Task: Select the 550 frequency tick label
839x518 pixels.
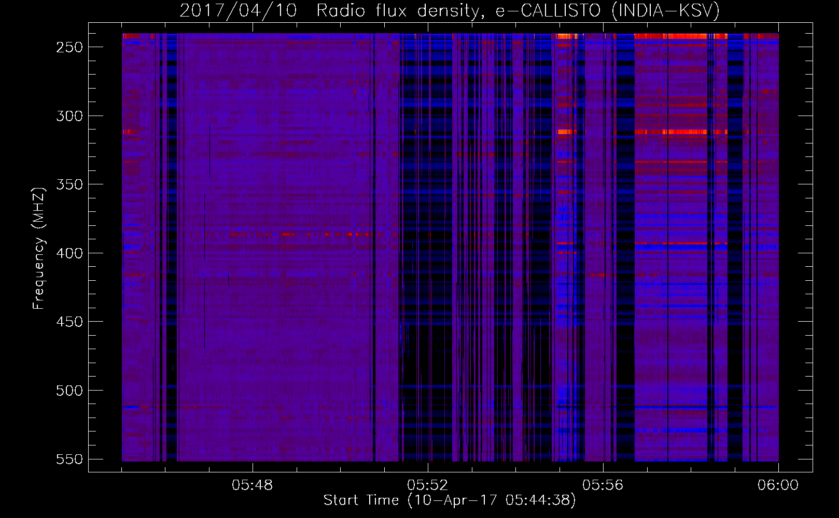Action: pos(69,459)
